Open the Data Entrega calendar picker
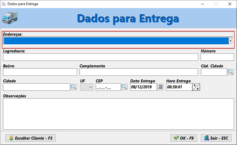The image size is (237, 145). 160,87
